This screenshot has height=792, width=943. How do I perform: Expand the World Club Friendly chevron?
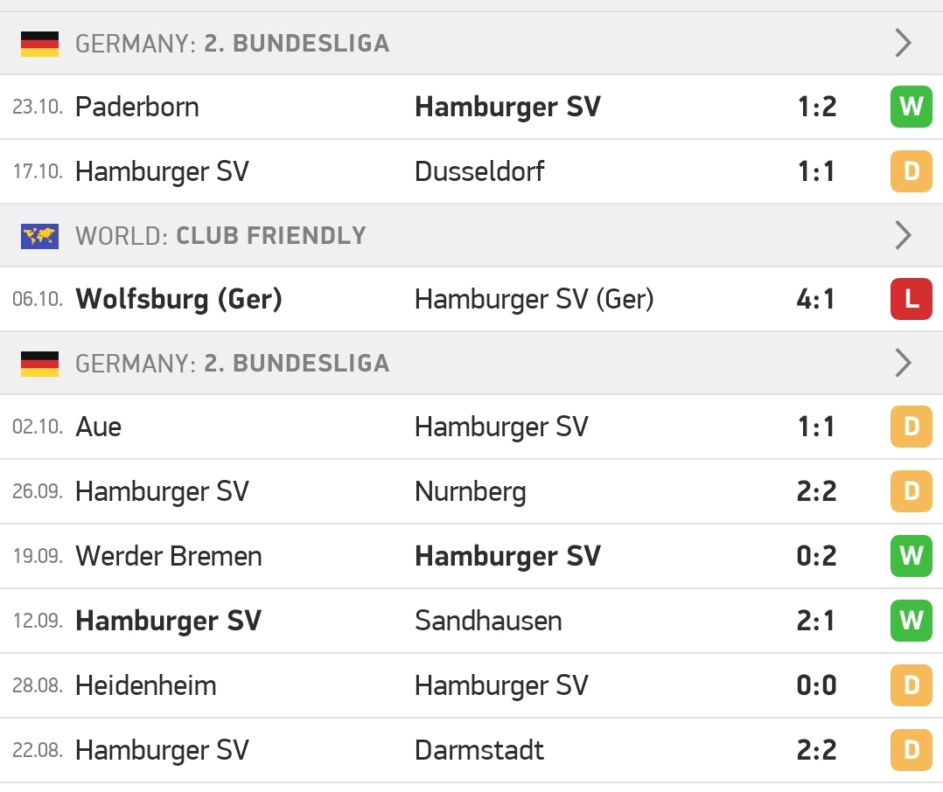pos(903,235)
